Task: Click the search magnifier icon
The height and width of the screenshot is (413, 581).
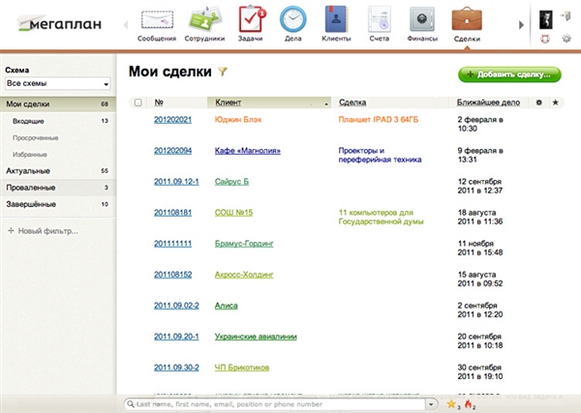Action: click(x=131, y=404)
